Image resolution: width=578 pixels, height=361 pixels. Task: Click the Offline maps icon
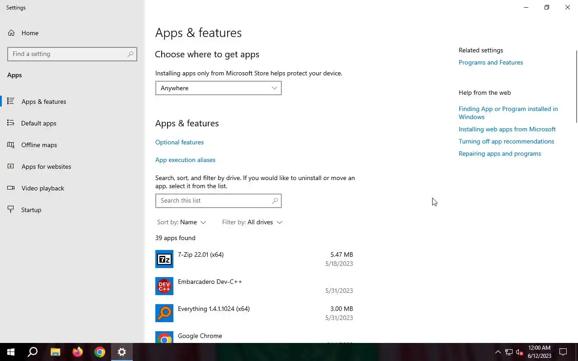click(11, 144)
